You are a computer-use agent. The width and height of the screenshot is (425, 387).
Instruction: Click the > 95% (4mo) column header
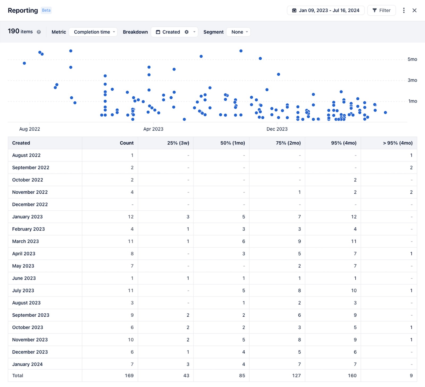(x=397, y=143)
